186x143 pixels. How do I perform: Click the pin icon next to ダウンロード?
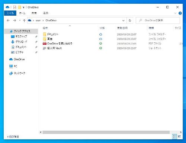(x=36, y=42)
